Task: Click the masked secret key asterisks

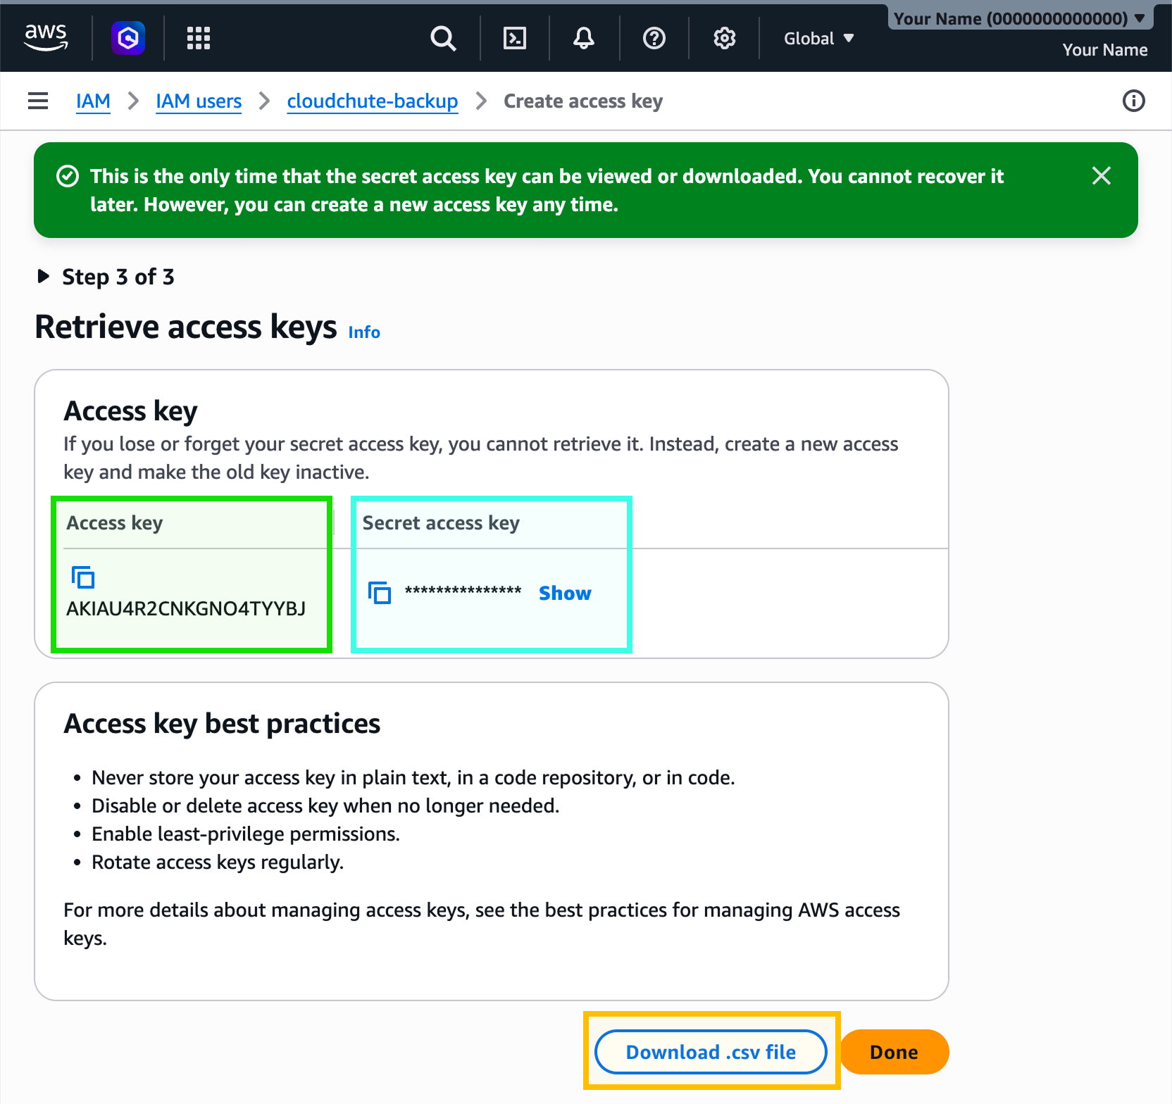Action: point(463,591)
